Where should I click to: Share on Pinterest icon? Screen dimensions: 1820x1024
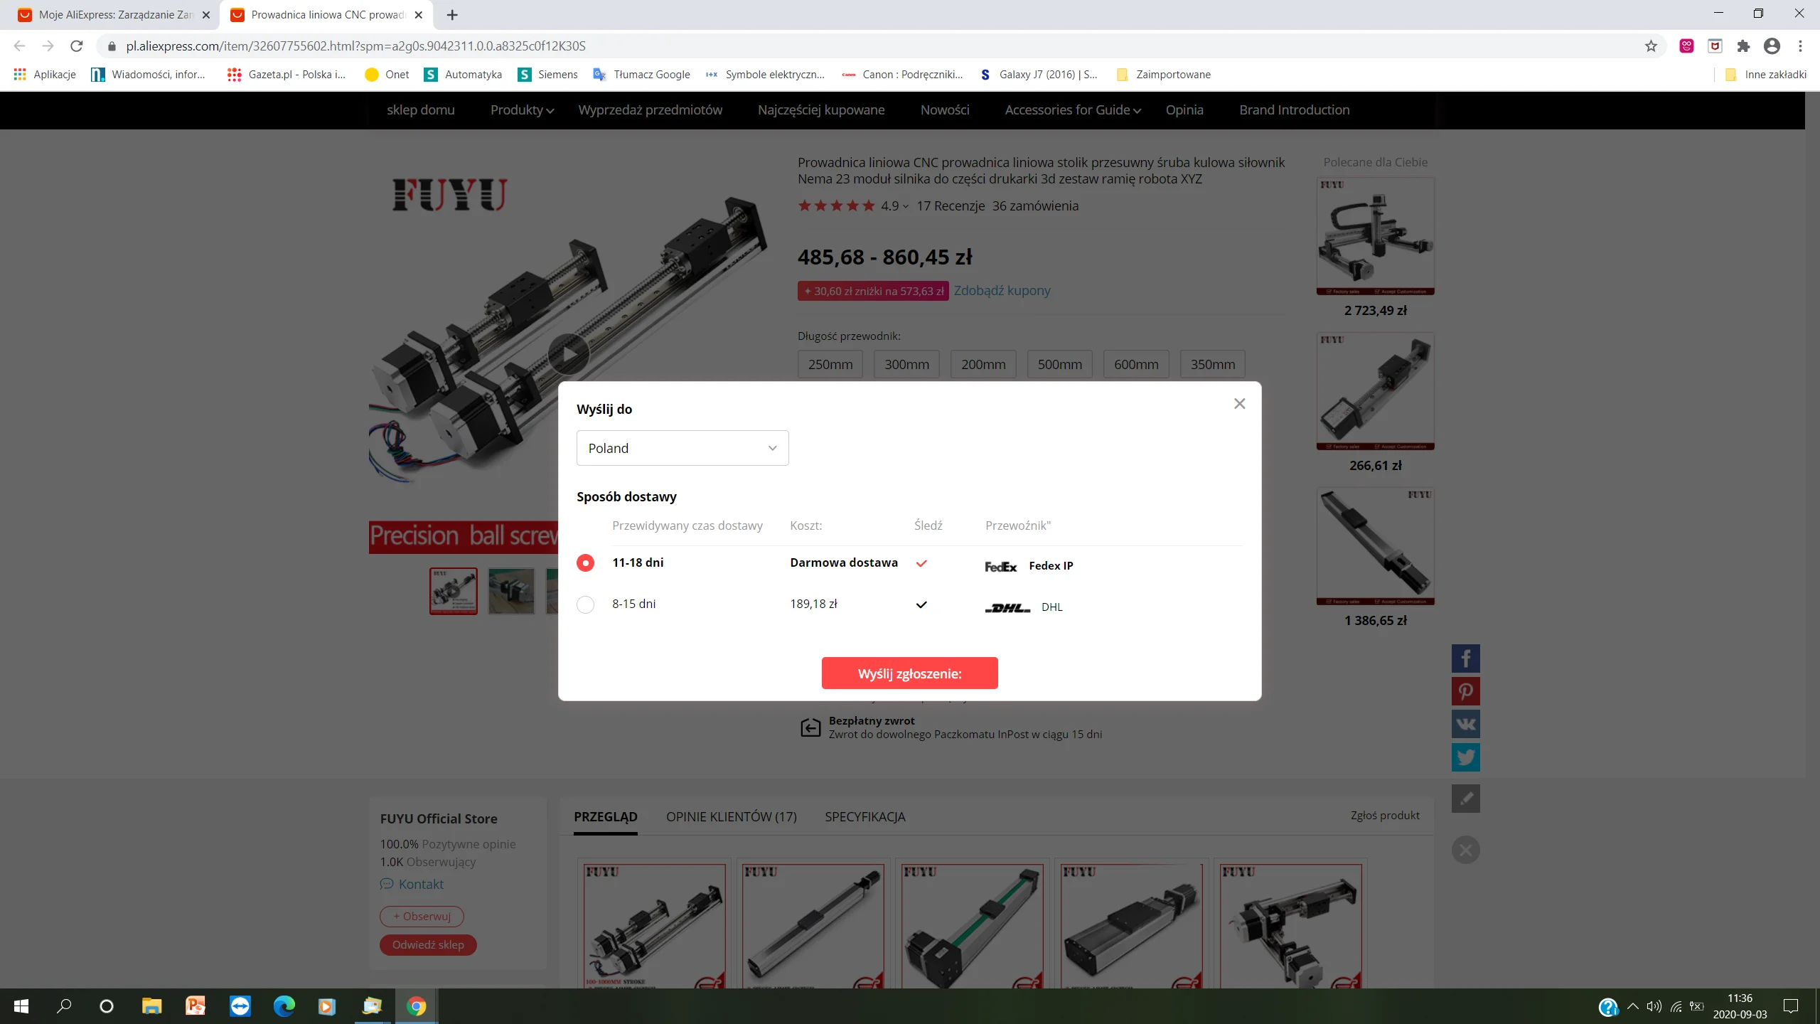pos(1465,691)
